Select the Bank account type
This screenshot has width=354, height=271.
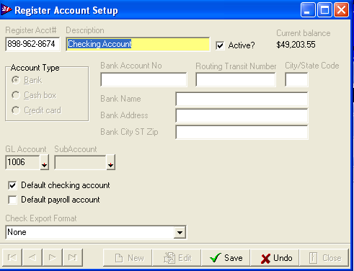16,80
